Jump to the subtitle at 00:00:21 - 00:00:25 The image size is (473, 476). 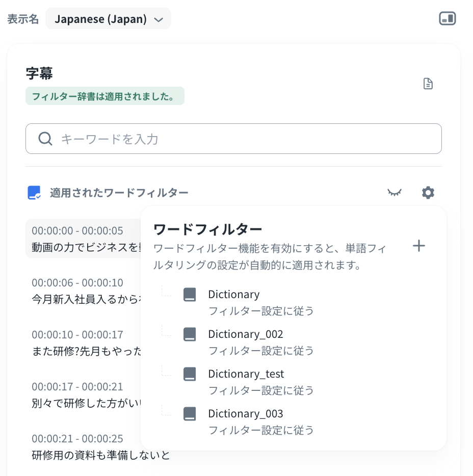point(100,447)
